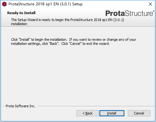The width and height of the screenshot is (156, 122).
Task: Click the word "installation" under the subtitle
Action: click(x=19, y=24)
